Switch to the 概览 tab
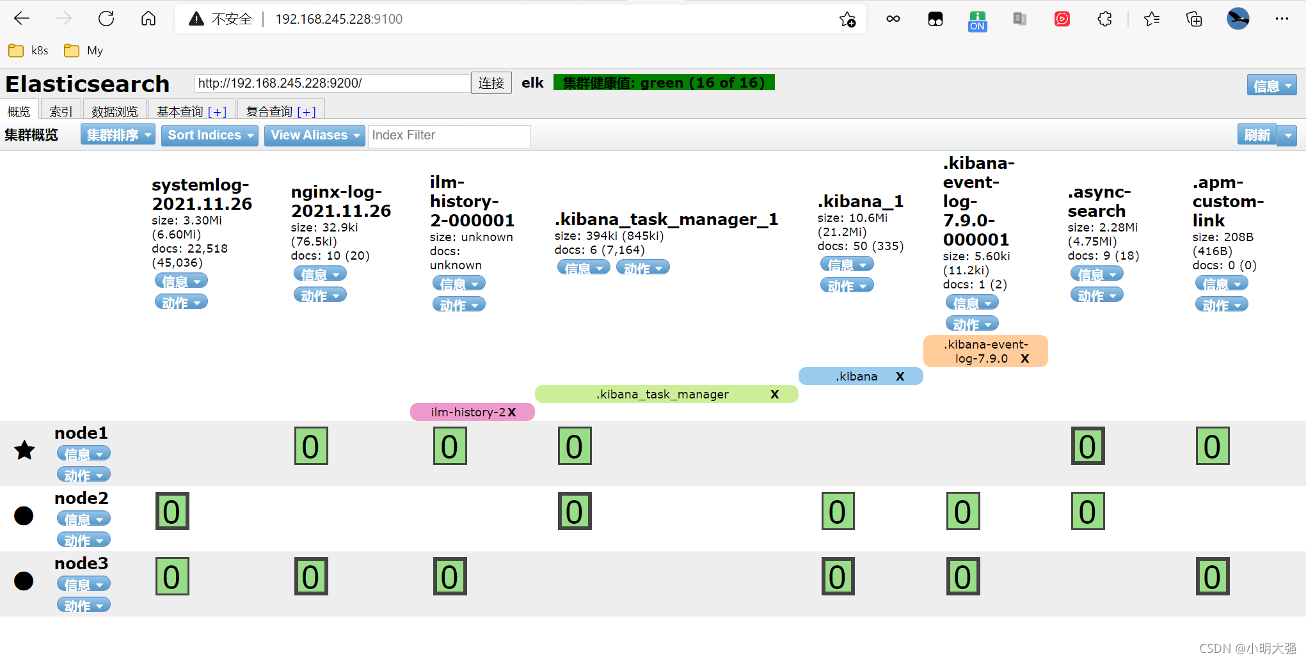 pyautogui.click(x=19, y=111)
